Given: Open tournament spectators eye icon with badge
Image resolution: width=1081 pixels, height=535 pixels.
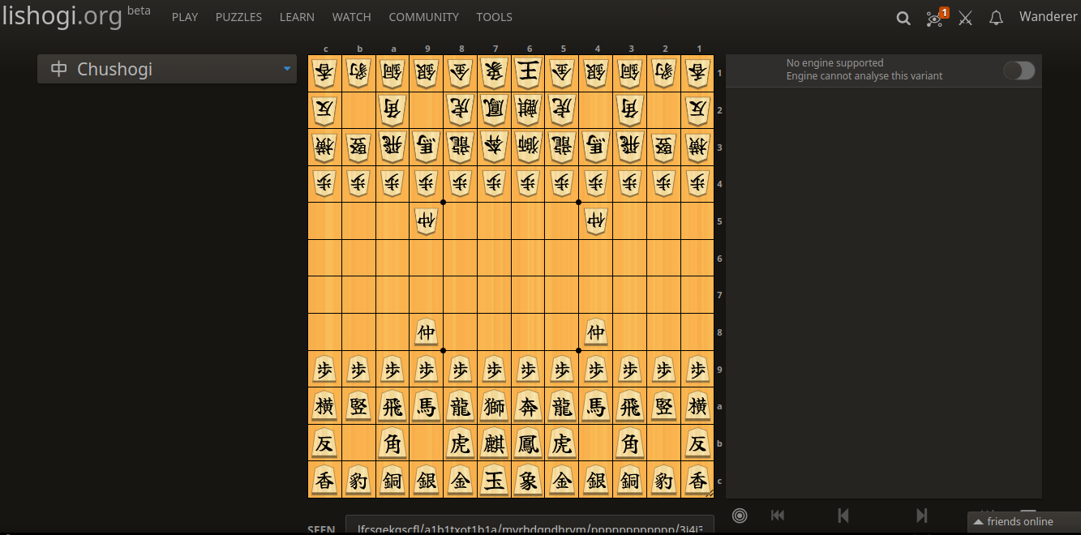Looking at the screenshot, I should pos(937,18).
